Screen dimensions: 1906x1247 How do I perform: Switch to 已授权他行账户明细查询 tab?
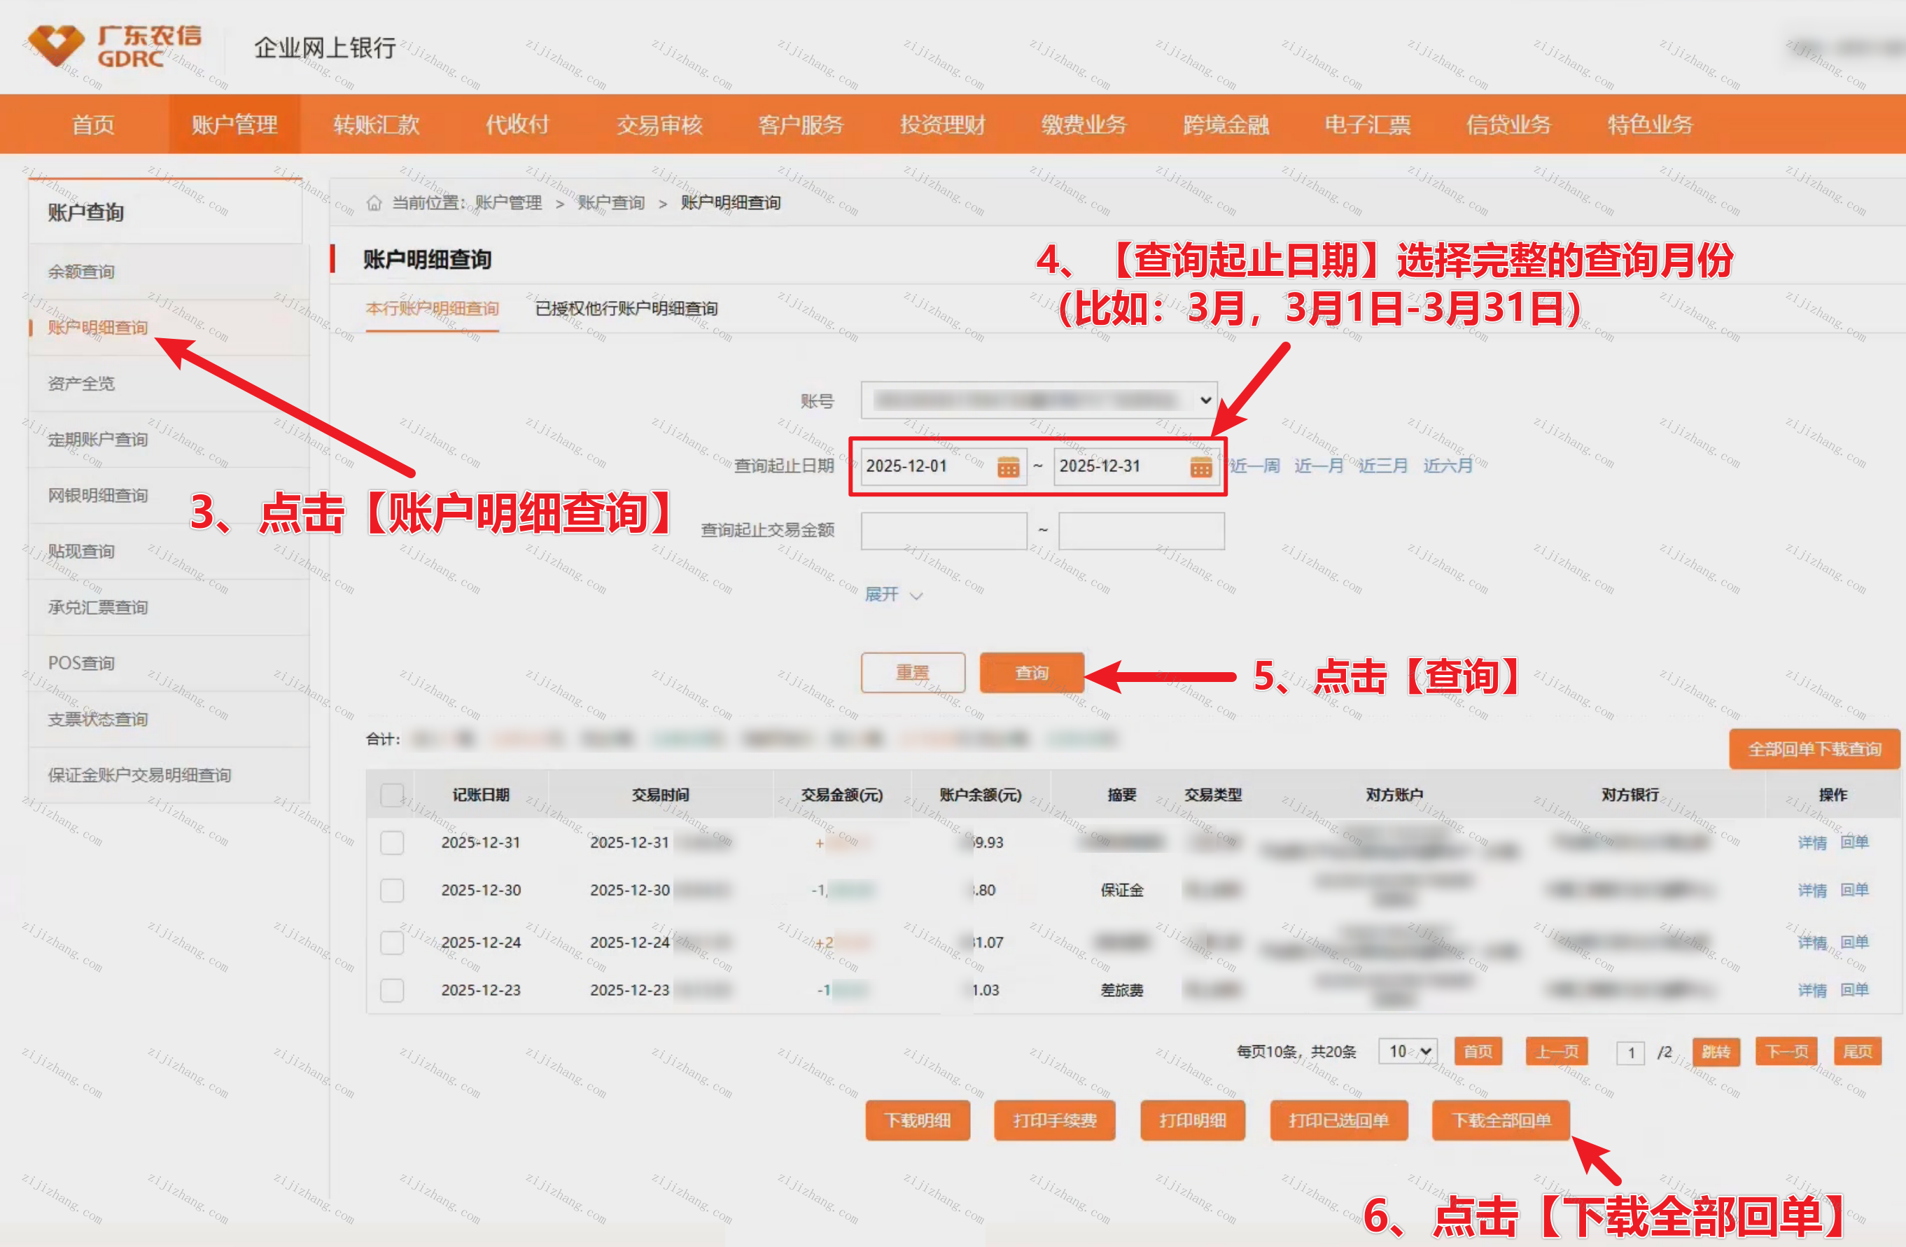coord(626,308)
